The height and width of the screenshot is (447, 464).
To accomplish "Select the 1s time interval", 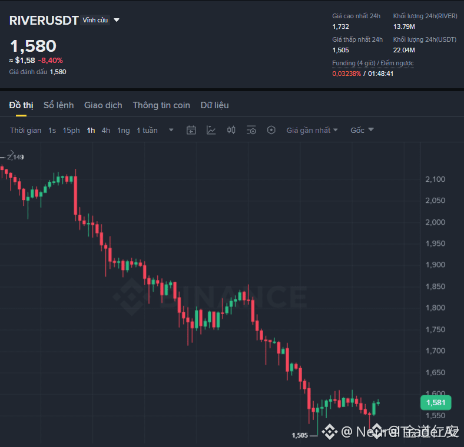I will (x=52, y=131).
